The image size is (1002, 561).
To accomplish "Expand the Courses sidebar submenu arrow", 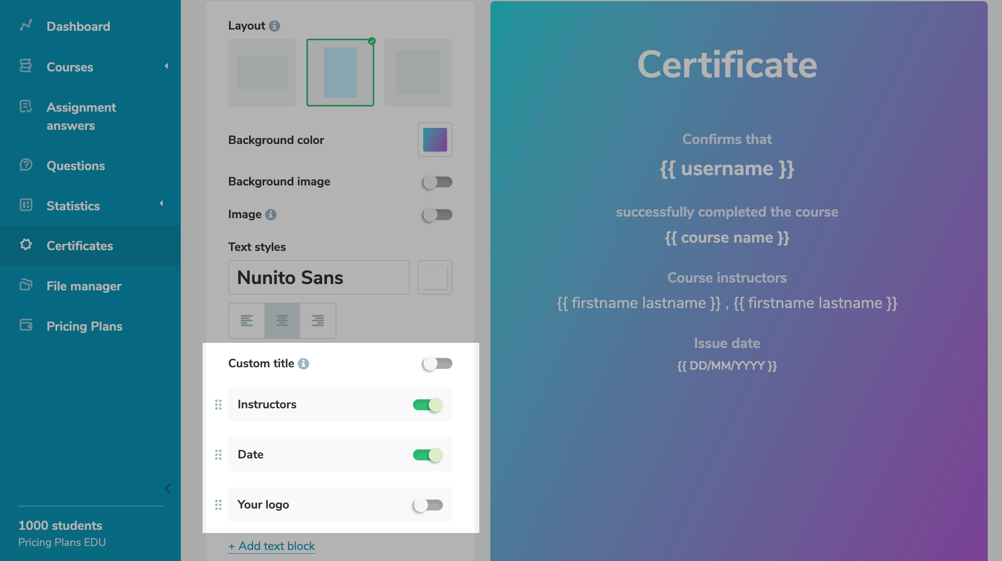I will pyautogui.click(x=166, y=66).
